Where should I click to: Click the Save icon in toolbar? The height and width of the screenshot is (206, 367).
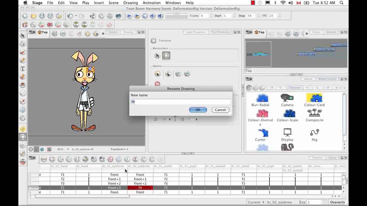[x=42, y=16]
